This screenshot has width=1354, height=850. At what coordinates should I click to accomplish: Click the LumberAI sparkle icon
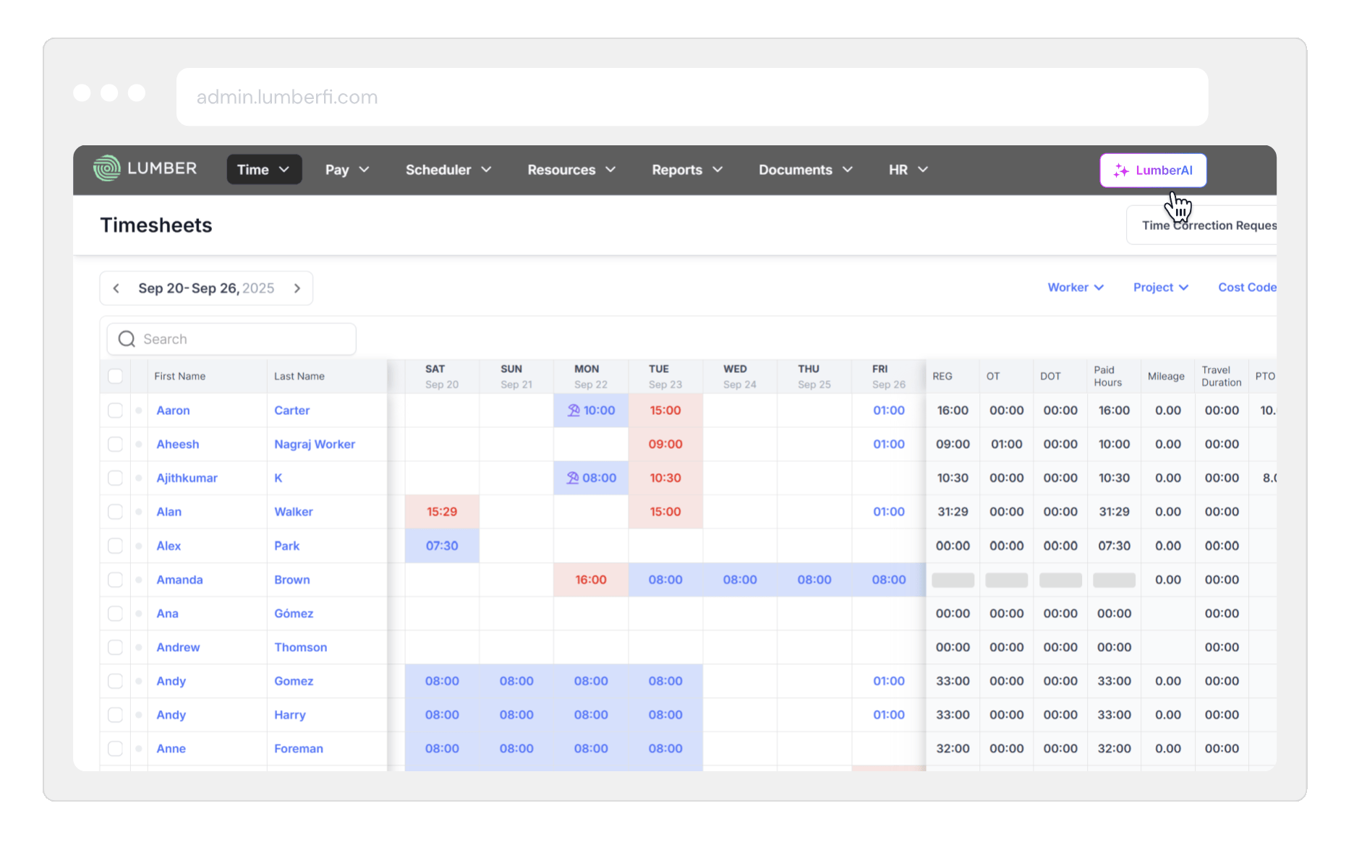coord(1121,171)
